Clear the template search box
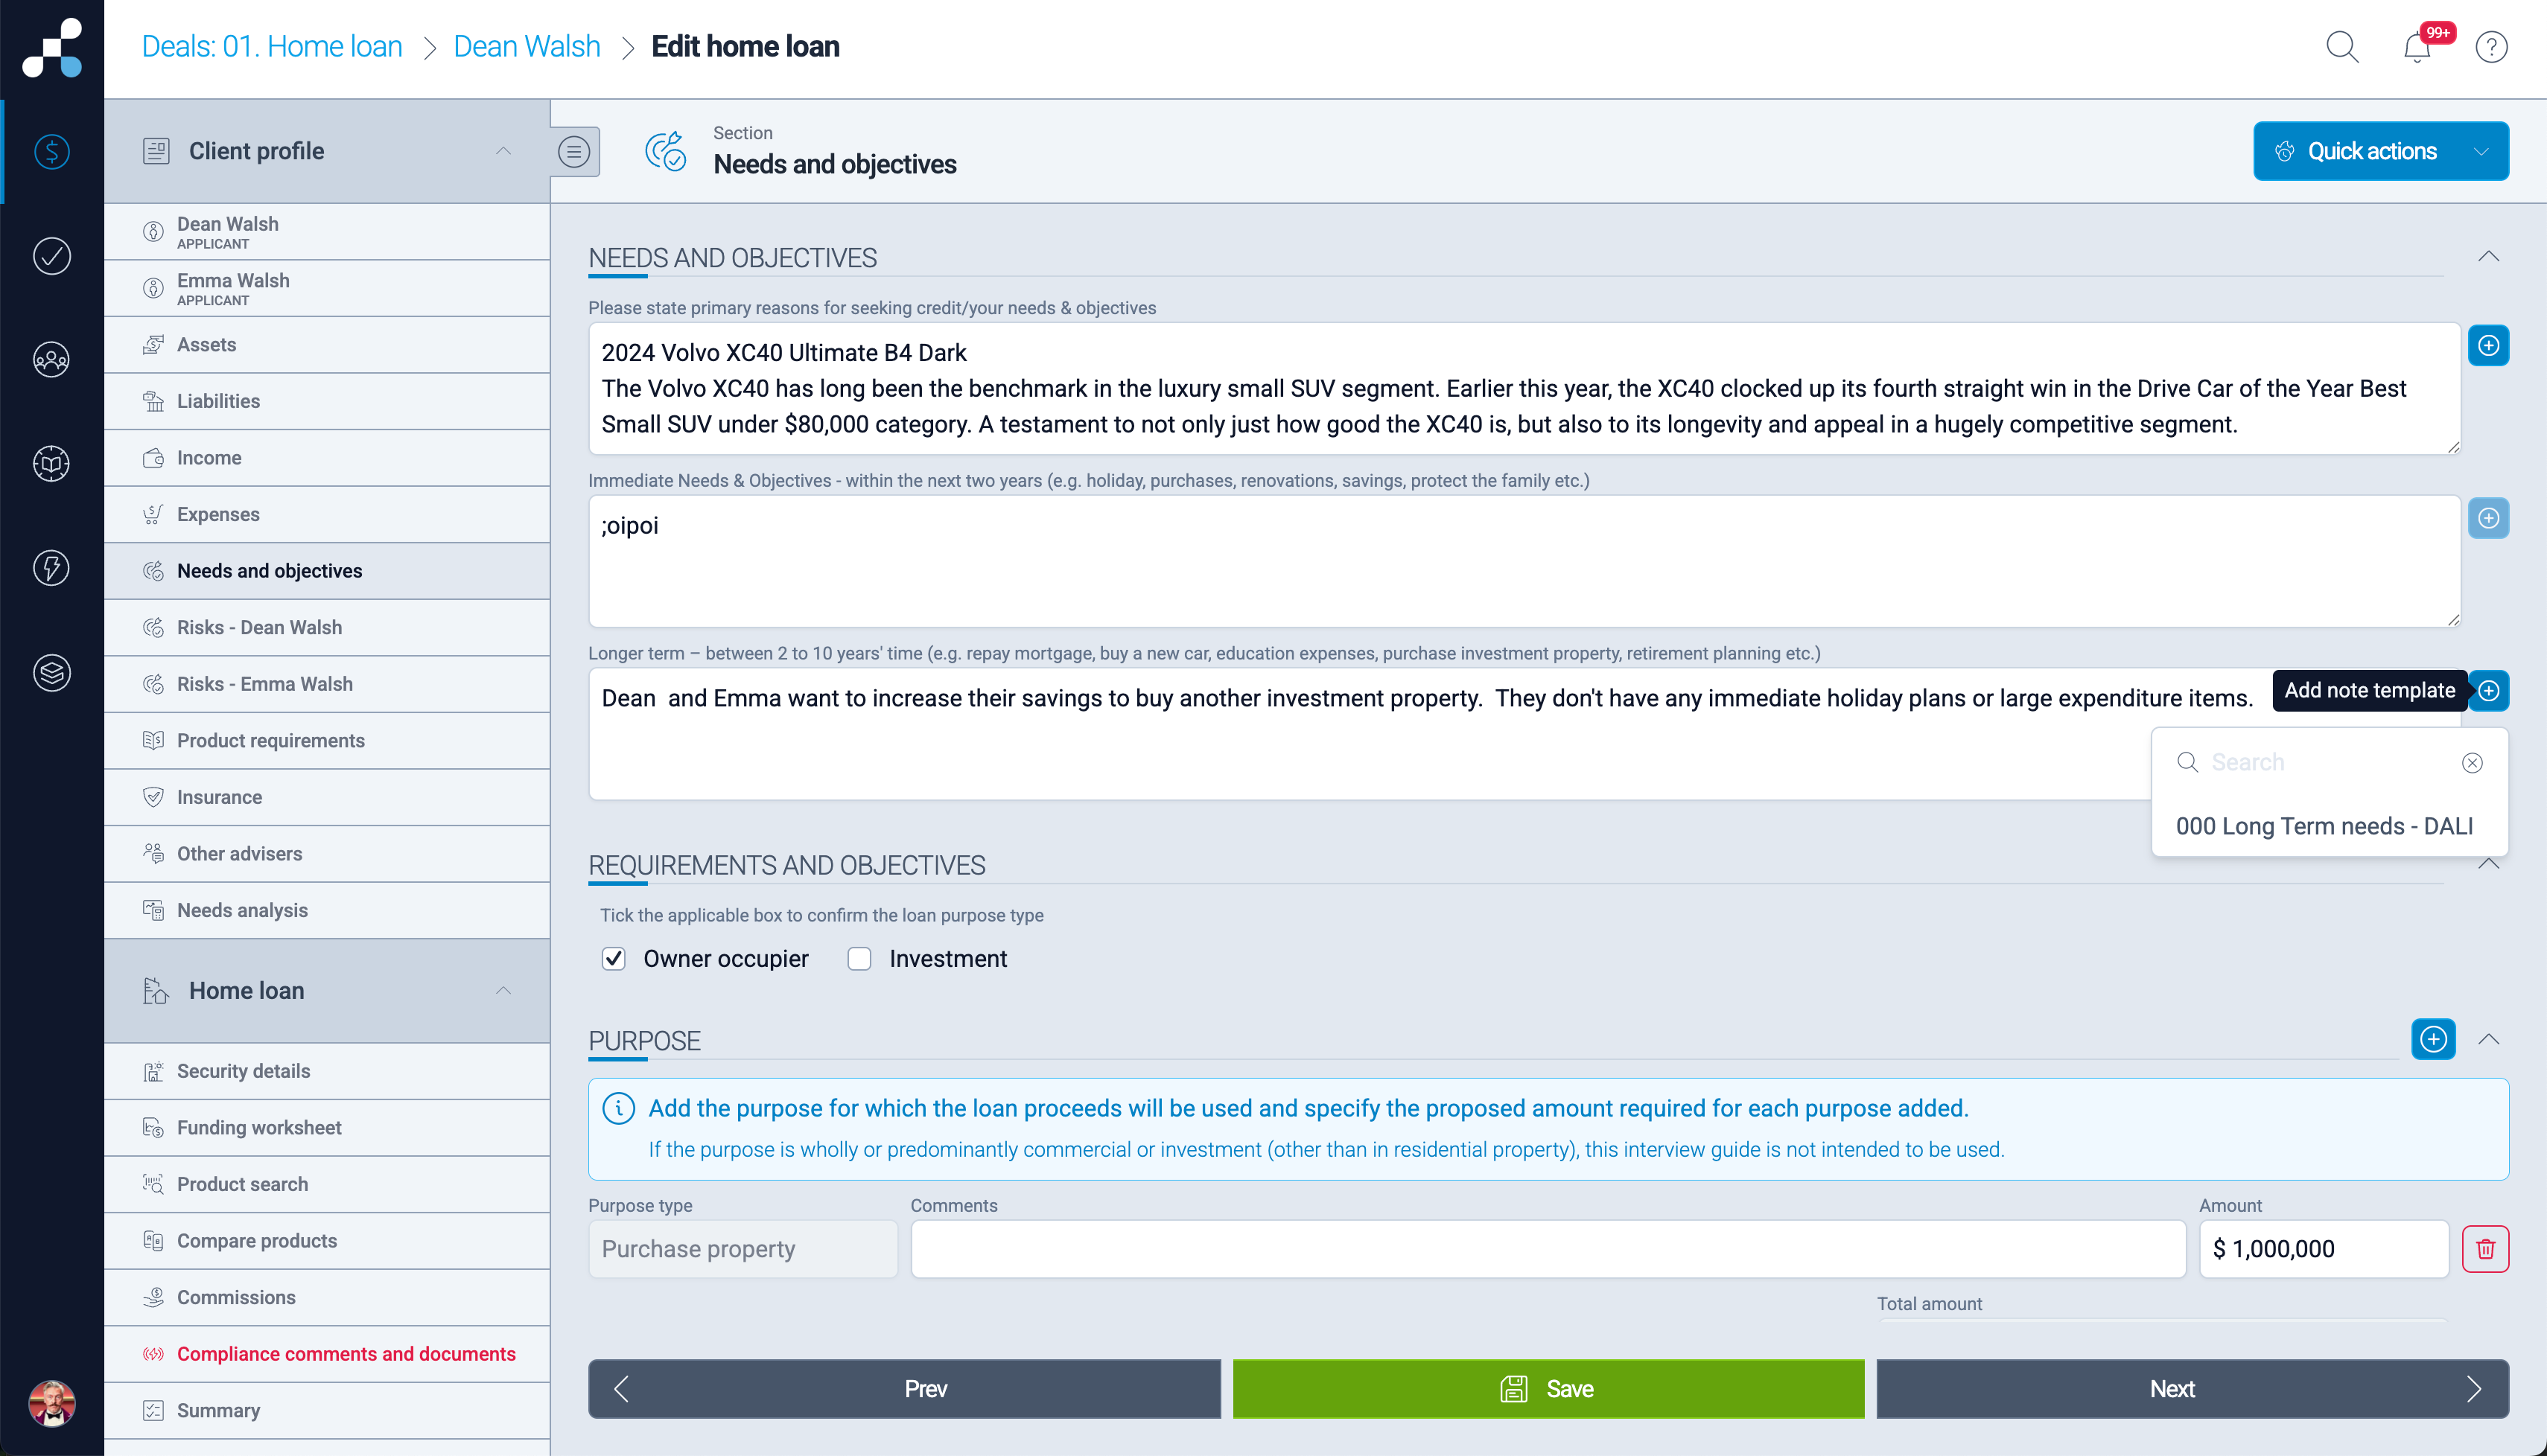2547x1456 pixels. click(2472, 763)
